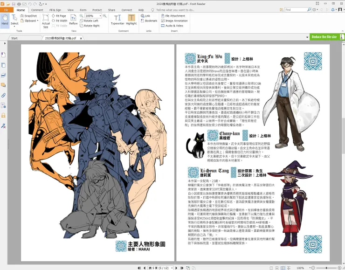The width and height of the screenshot is (345, 270).
Task: Rotate the page right
Action: (90, 26)
